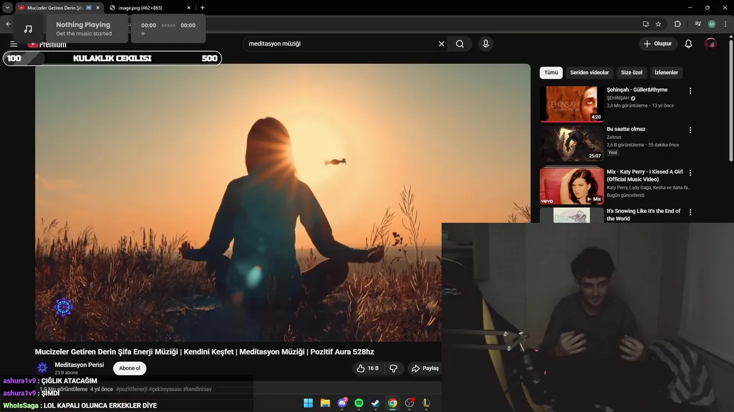Select the Seriden videolar chip
Screen dimensions: 734x412
[x=589, y=73]
